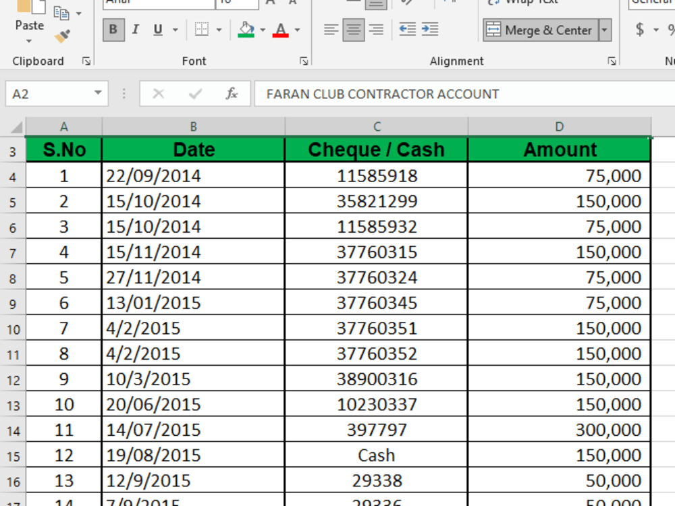Screen dimensions: 675x506
Task: Toggle Italic formatting
Action: (x=136, y=30)
